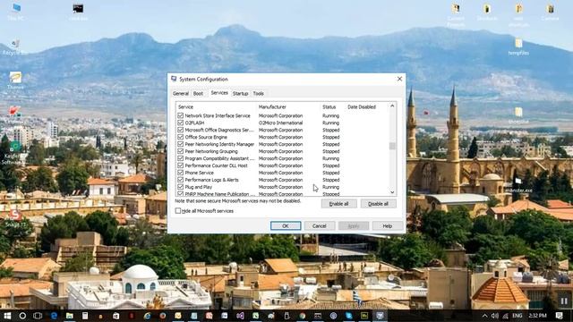573x322 pixels.
Task: Open the Kaspersky Software desktop icon
Action: (x=13, y=153)
